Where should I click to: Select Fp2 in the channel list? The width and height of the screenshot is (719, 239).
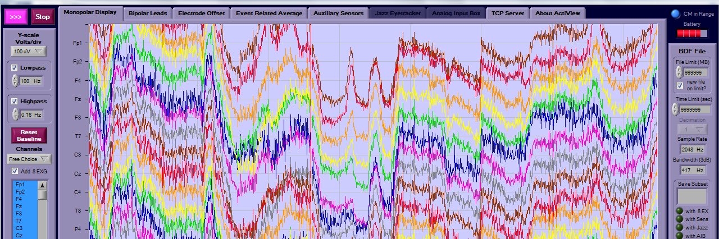25,192
